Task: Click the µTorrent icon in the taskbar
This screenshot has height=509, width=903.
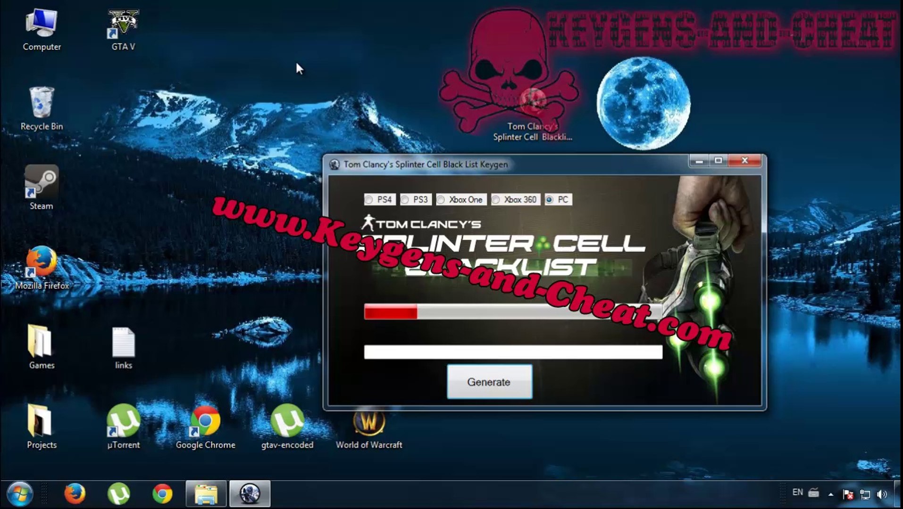Action: pos(118,494)
